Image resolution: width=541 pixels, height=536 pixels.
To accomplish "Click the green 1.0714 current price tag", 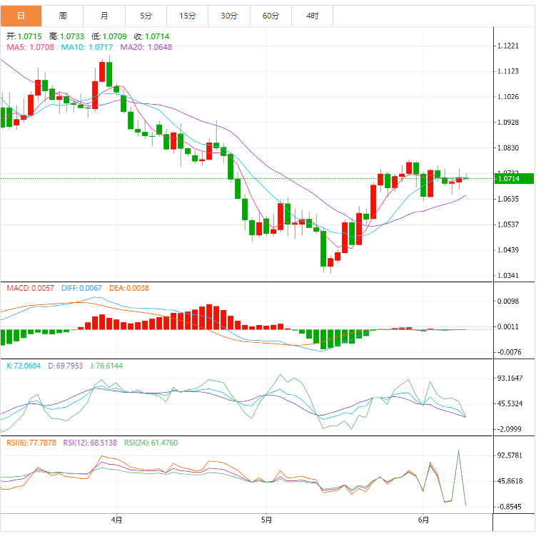I will click(514, 179).
